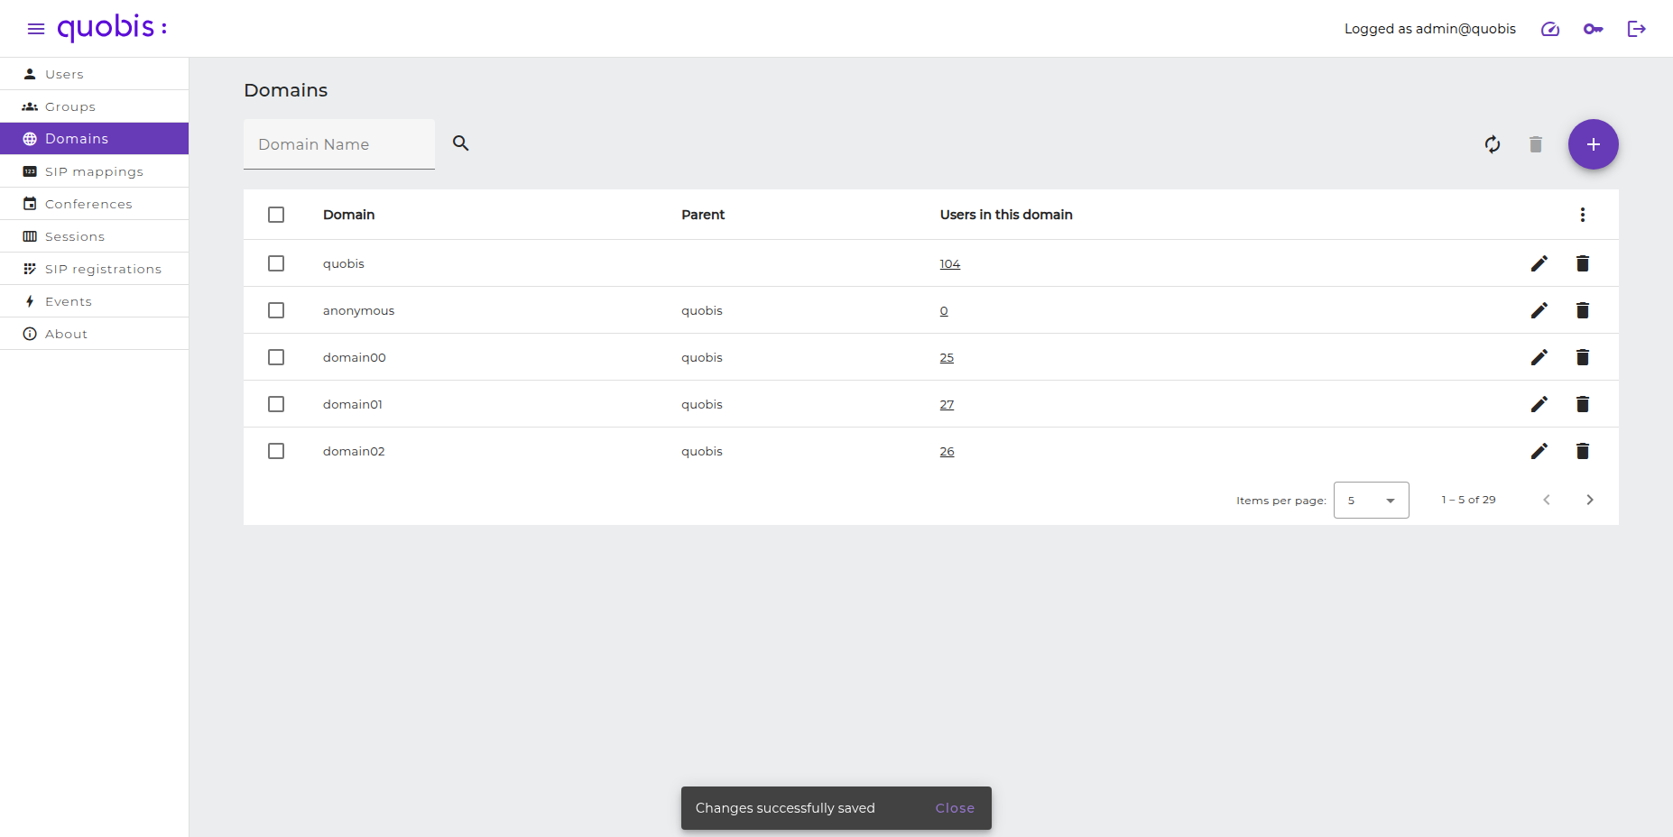Delete domain00 with trash icon
The width and height of the screenshot is (1673, 837).
tap(1583, 357)
